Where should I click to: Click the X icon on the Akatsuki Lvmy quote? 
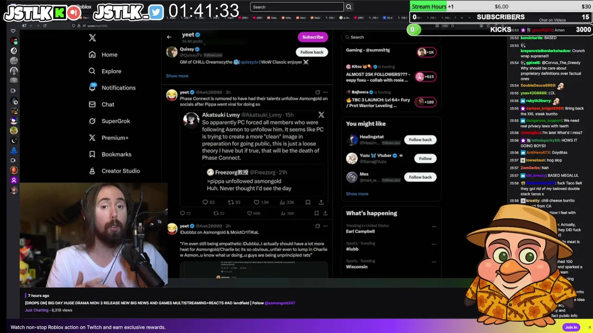click(x=321, y=115)
